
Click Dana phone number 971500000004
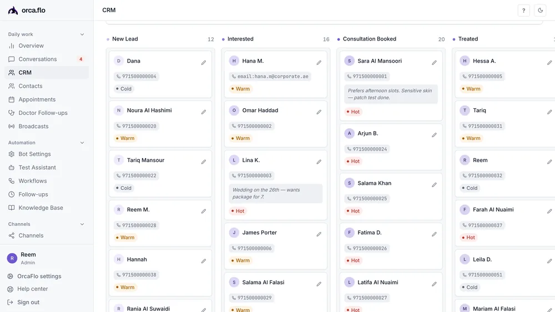pyautogui.click(x=136, y=77)
